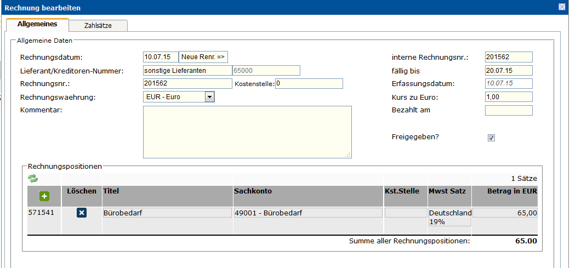Click the Lieferant name field

187,70
